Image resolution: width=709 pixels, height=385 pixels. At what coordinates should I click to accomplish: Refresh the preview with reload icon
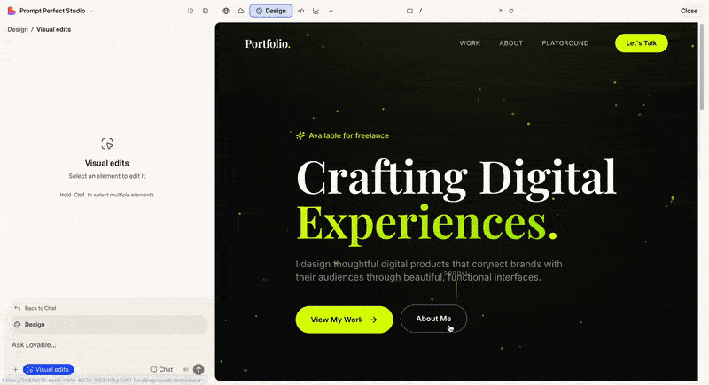511,11
